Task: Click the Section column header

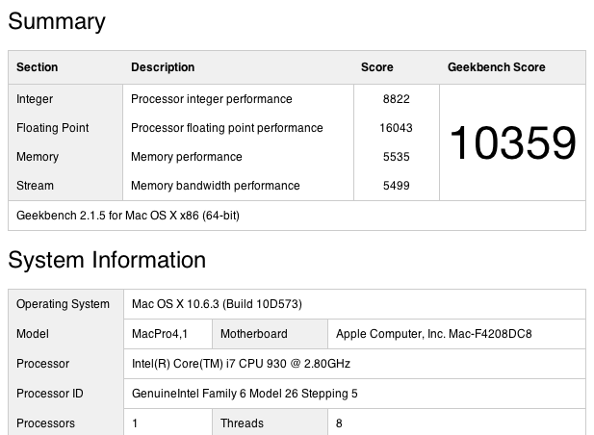Action: pos(38,67)
